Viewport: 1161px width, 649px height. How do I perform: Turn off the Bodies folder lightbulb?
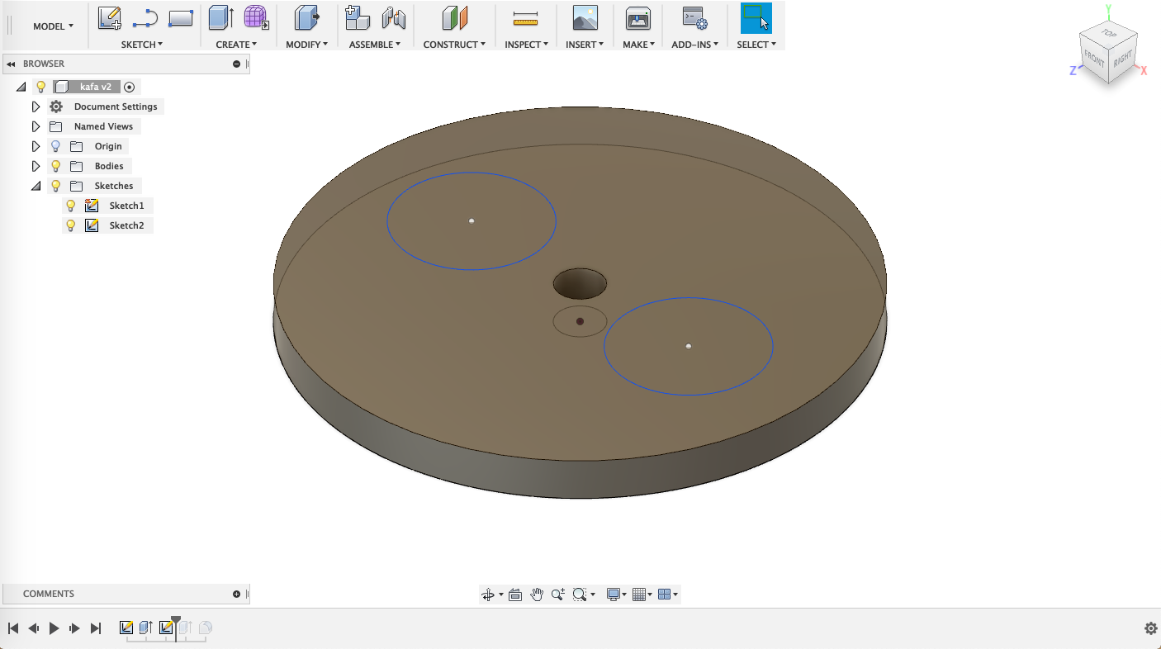55,165
